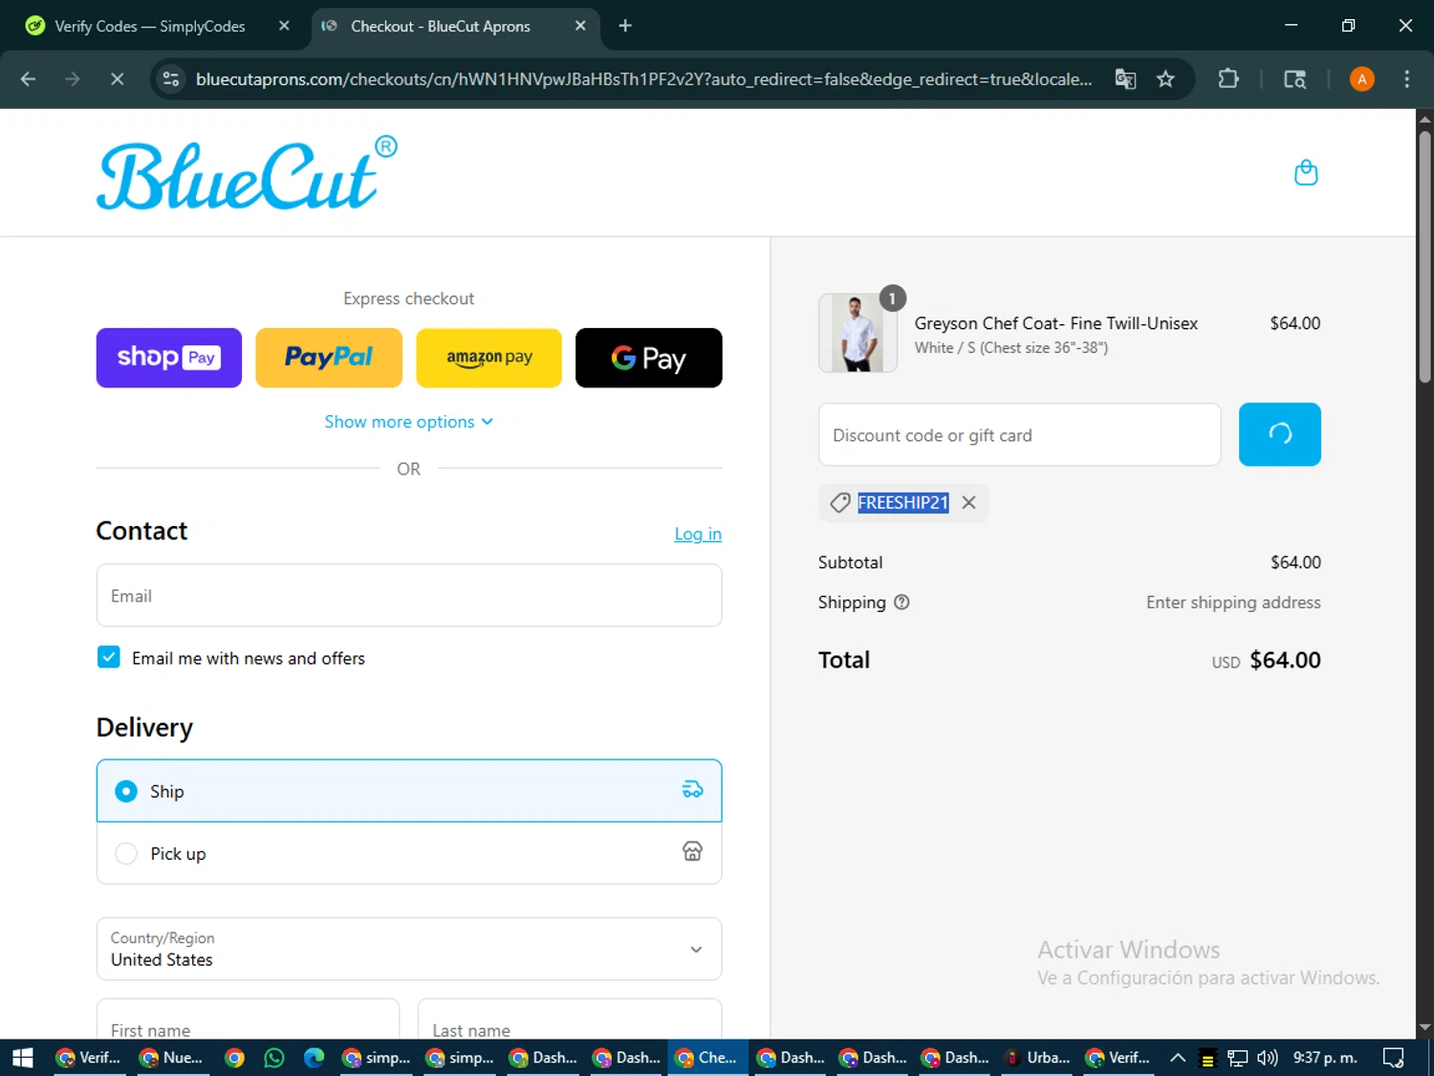Expand Show more options for express checkout
This screenshot has height=1076, width=1434.
point(409,422)
